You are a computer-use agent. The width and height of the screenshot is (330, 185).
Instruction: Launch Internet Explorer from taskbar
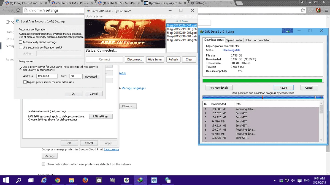(44, 180)
